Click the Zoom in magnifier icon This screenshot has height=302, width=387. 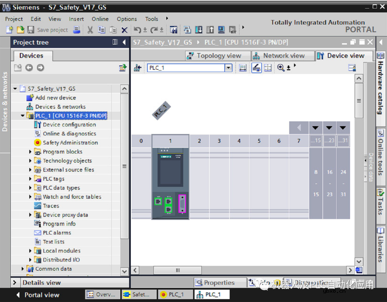[281, 68]
